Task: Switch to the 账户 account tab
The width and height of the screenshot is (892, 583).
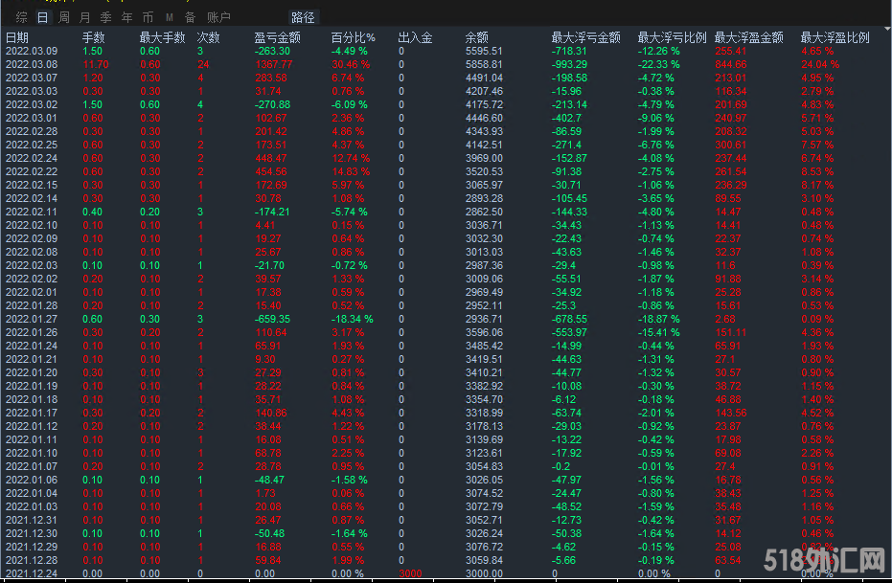Action: click(218, 17)
